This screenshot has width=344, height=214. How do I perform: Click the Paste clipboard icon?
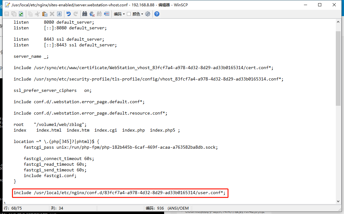point(44,14)
